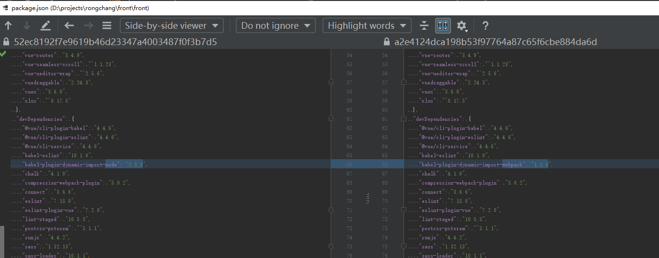Toggle collapse unchanged fragments
The image size is (659, 258).
pyautogui.click(x=424, y=26)
